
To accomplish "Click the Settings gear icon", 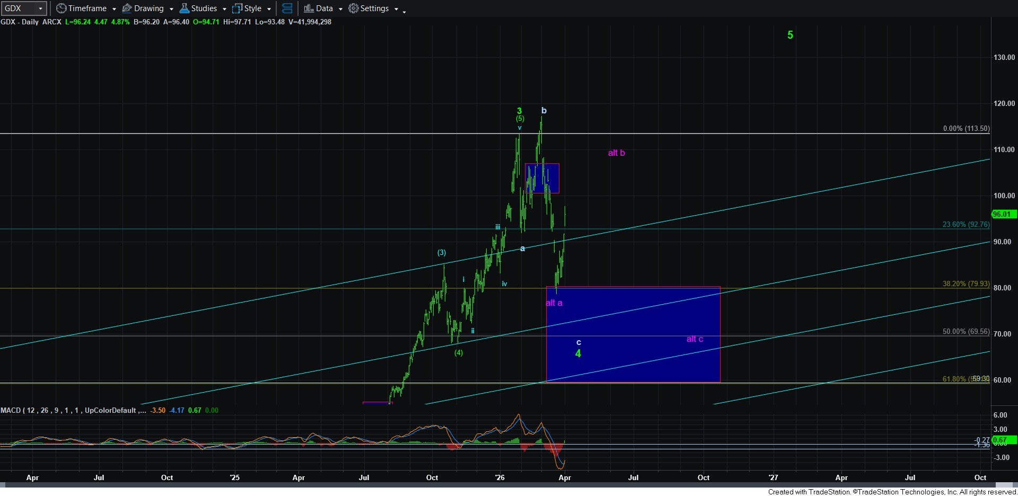I will pos(353,8).
